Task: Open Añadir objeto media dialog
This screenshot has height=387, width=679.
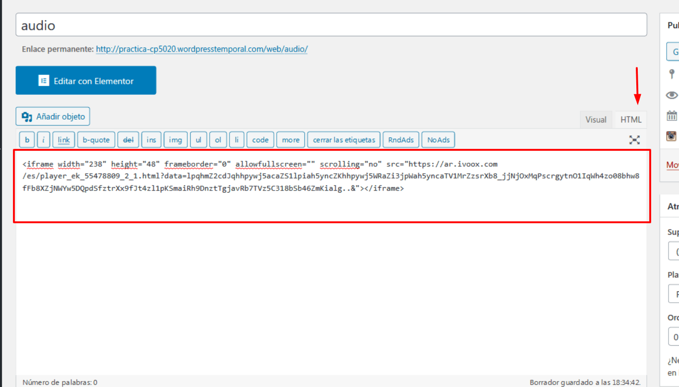Action: 53,117
